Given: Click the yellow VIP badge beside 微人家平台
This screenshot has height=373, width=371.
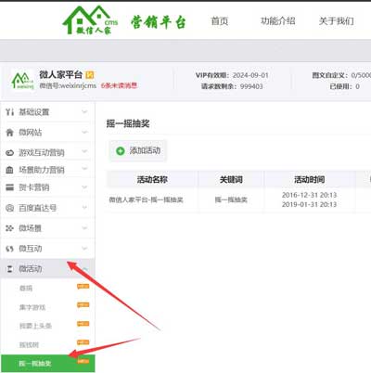Looking at the screenshot, I should point(90,74).
